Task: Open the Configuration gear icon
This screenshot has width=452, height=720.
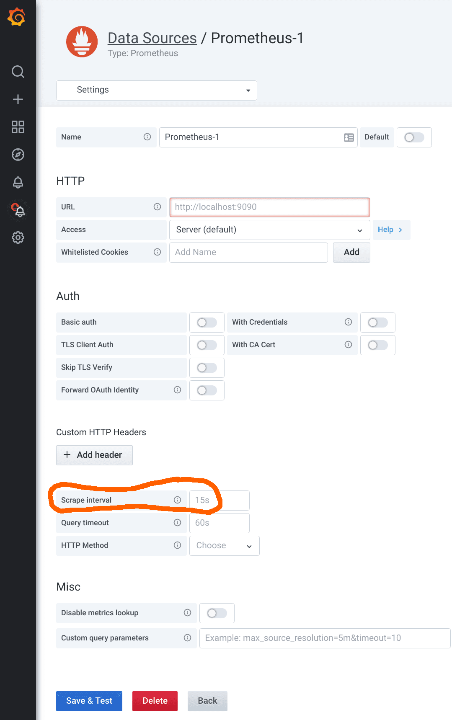Action: (x=18, y=237)
